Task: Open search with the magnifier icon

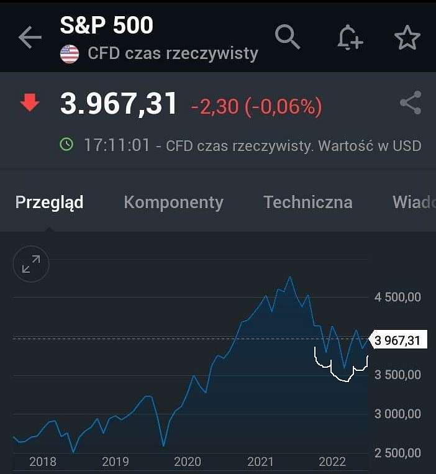Action: click(x=288, y=37)
